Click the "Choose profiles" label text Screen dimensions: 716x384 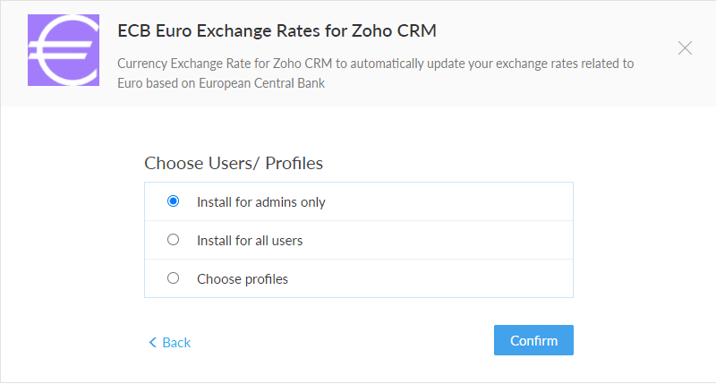[243, 279]
